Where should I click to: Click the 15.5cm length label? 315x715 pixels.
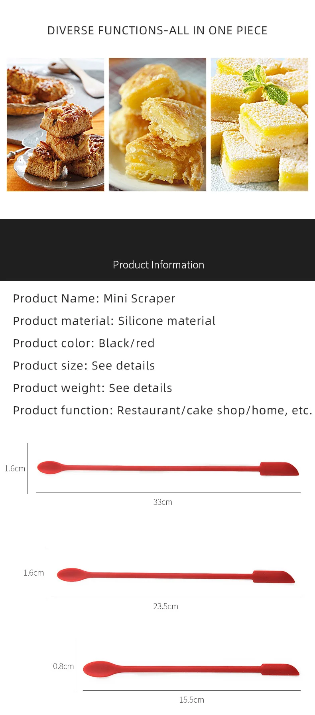(191, 700)
